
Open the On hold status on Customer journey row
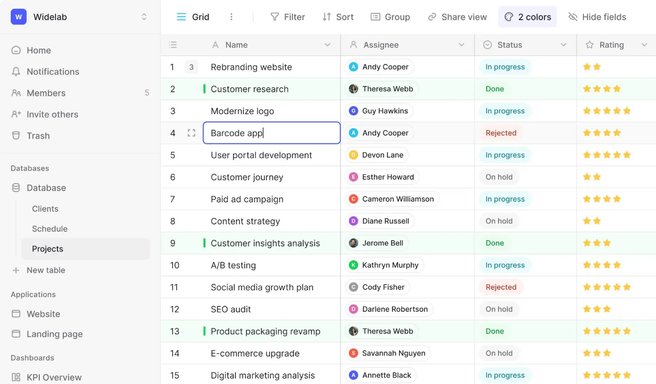pos(499,177)
